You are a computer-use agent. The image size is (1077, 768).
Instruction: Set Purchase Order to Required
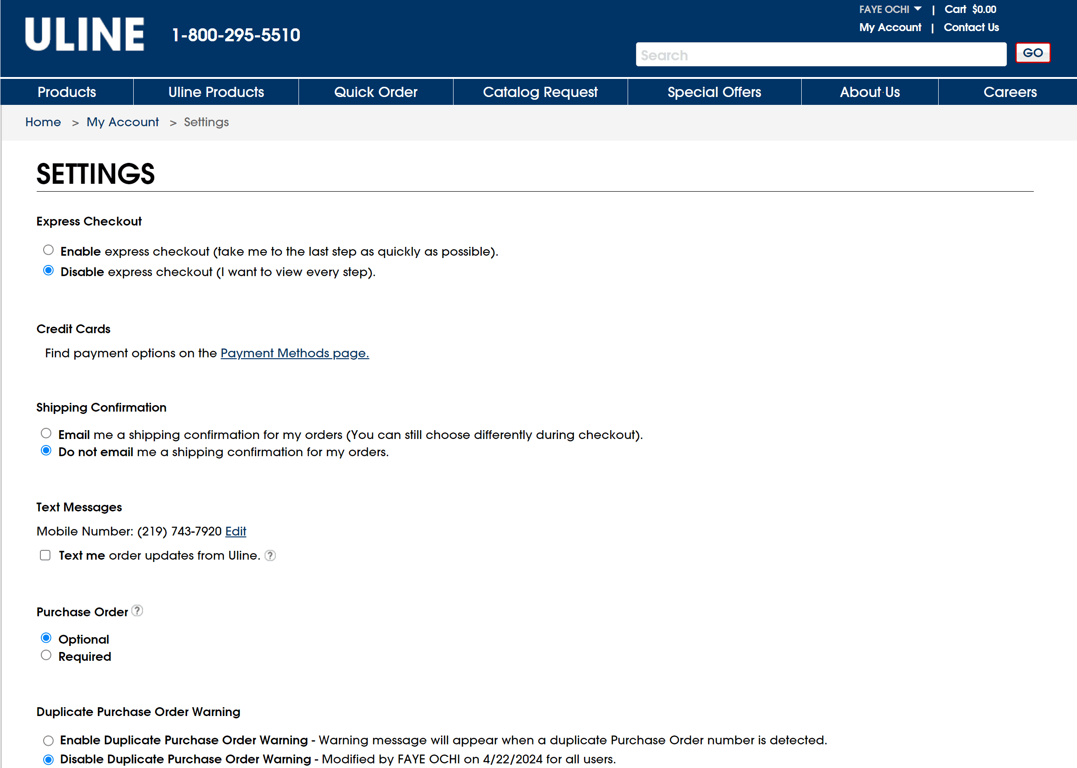(x=46, y=655)
